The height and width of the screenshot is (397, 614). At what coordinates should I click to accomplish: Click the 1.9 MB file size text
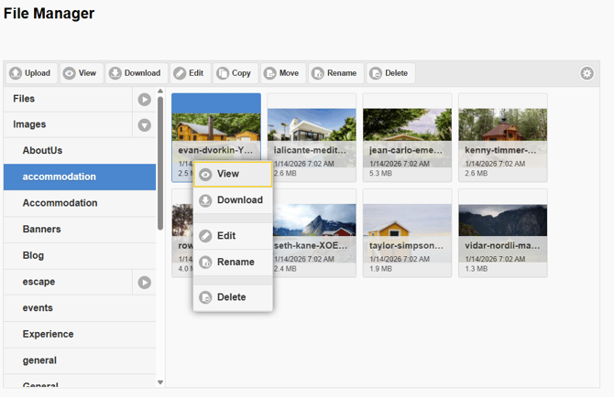[x=380, y=269]
